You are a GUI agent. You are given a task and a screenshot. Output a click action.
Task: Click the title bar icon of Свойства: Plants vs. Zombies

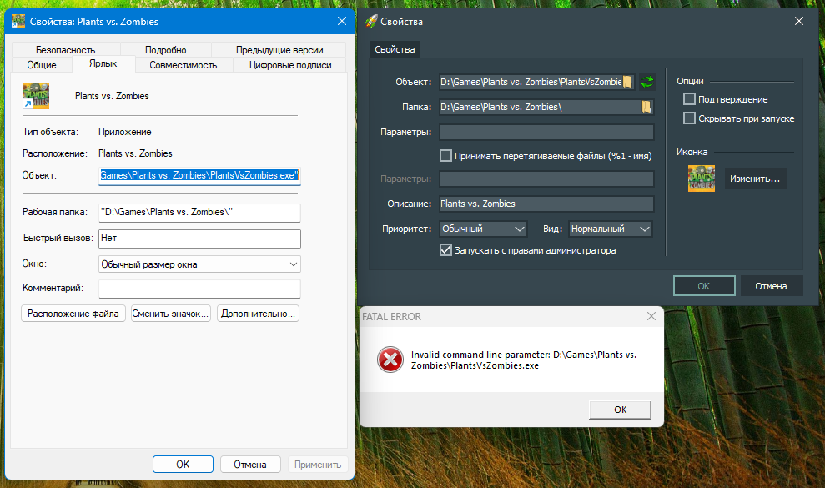[18, 21]
